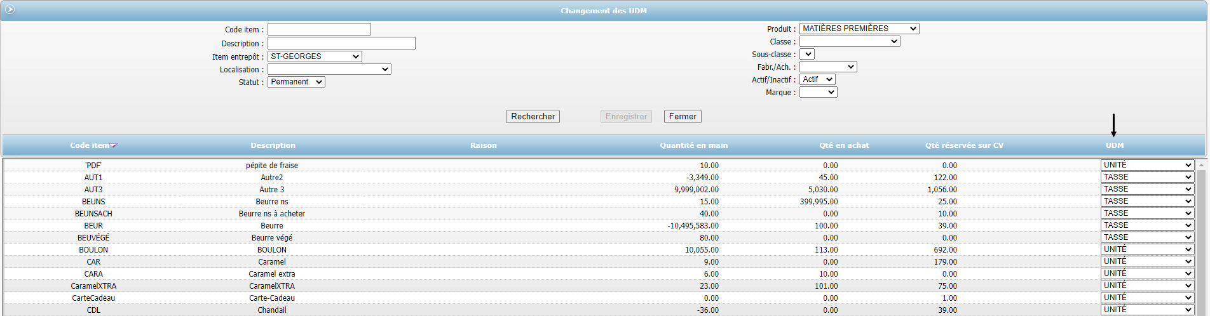Click quantity -10,495,583.00 cell

(x=693, y=226)
